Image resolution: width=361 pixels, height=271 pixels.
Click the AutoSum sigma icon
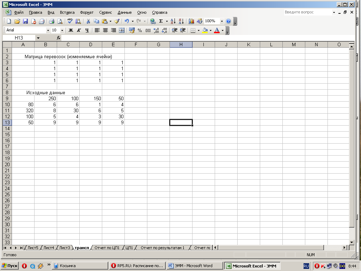coord(161,21)
